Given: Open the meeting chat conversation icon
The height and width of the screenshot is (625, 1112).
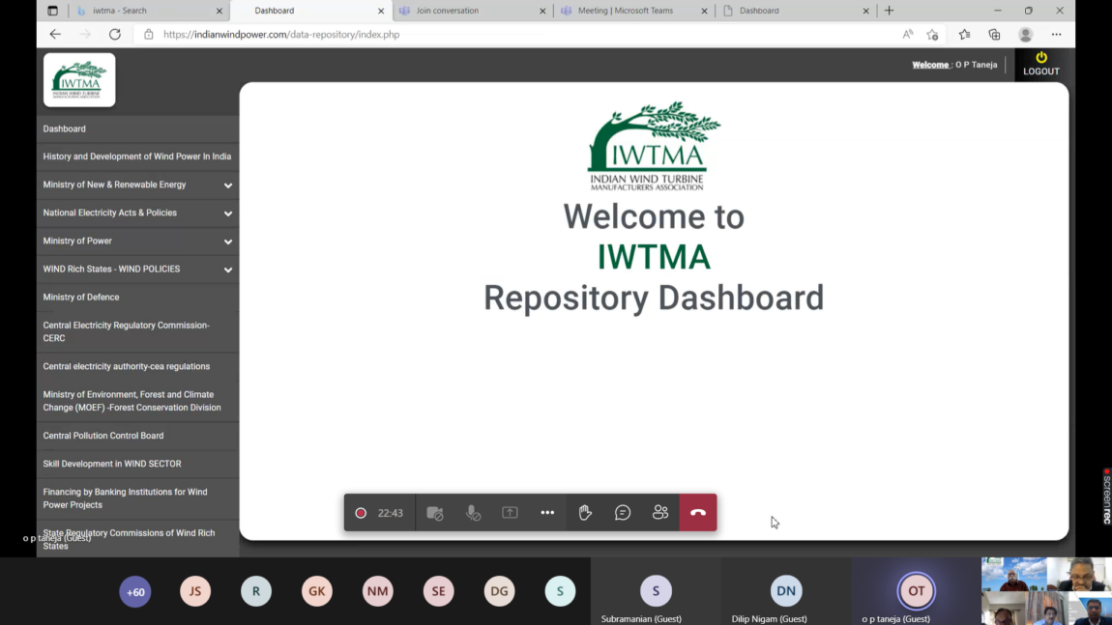Looking at the screenshot, I should 623,513.
